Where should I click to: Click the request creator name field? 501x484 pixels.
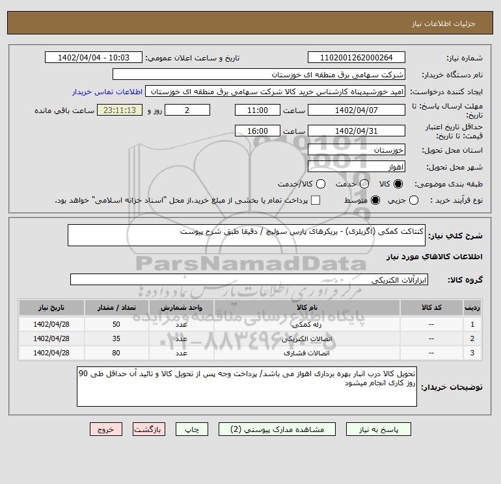tap(275, 92)
